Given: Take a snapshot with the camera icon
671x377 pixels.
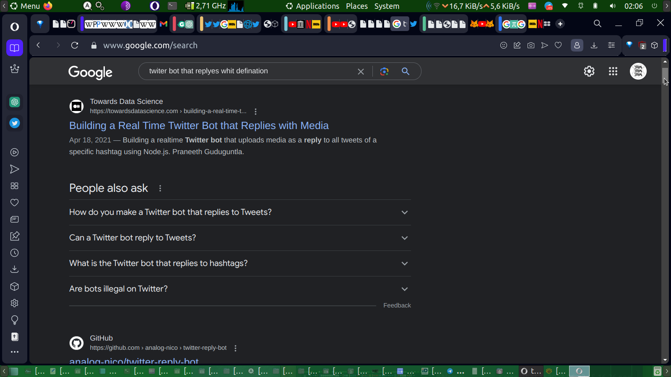Looking at the screenshot, I should click(531, 45).
